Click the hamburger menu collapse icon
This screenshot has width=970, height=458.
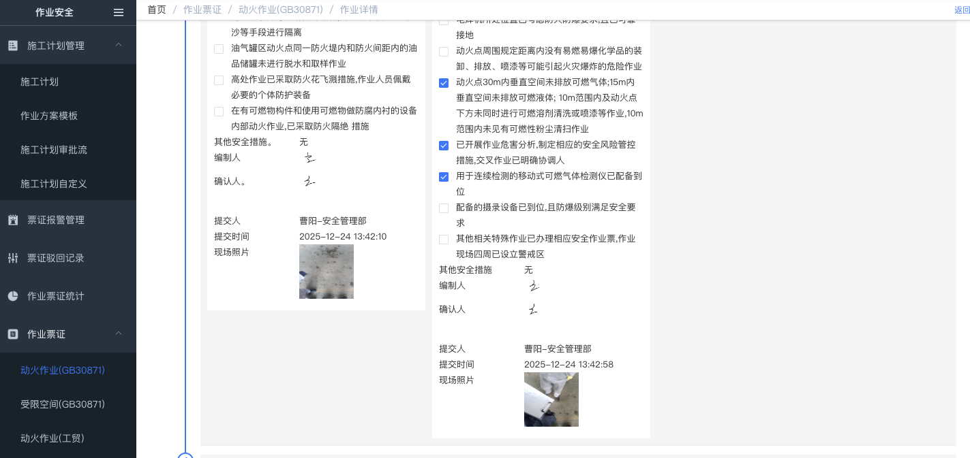[x=119, y=12]
